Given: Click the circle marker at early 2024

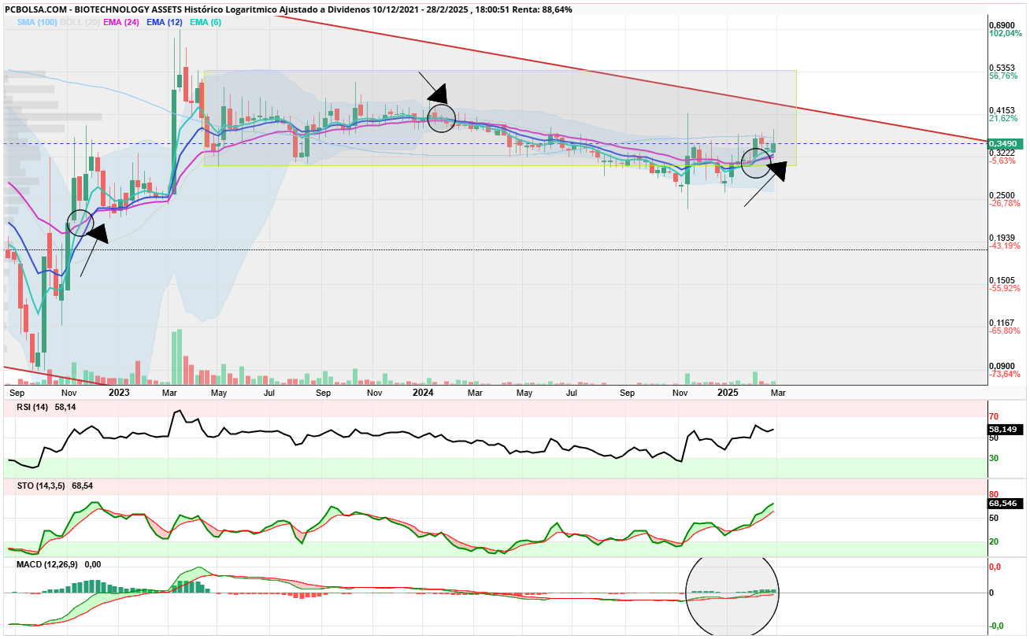Looking at the screenshot, I should click(x=442, y=118).
